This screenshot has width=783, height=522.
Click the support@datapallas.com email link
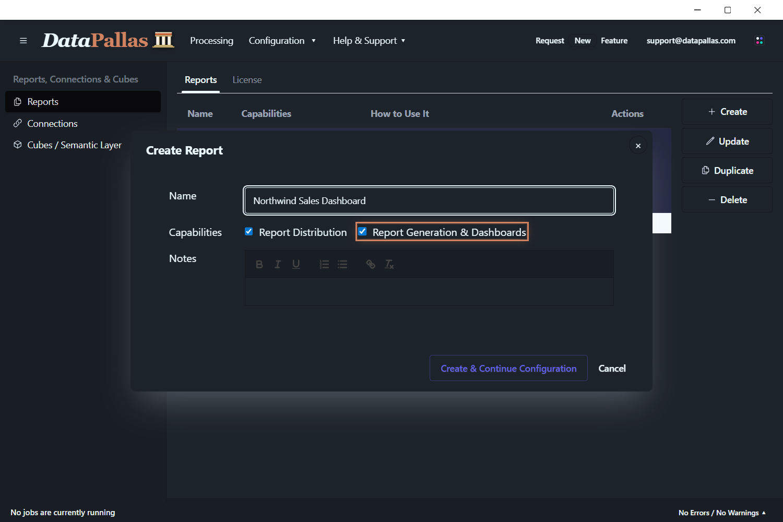[x=691, y=41]
